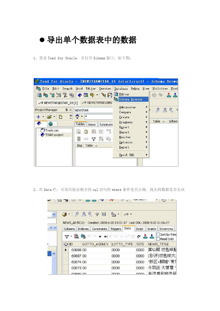Click the LOTTO_AGENCY column header
This screenshot has width=220, height=311.
tap(95, 244)
